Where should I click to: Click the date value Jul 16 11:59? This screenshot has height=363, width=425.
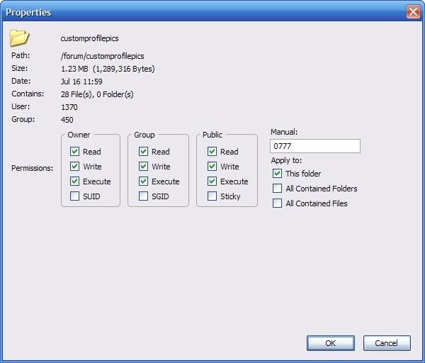tap(81, 82)
